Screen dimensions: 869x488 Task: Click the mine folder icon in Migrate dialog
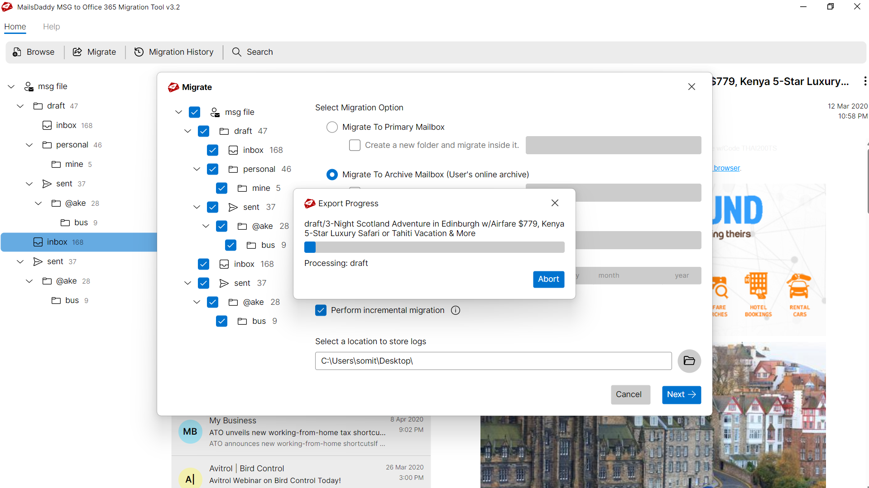[x=242, y=188]
